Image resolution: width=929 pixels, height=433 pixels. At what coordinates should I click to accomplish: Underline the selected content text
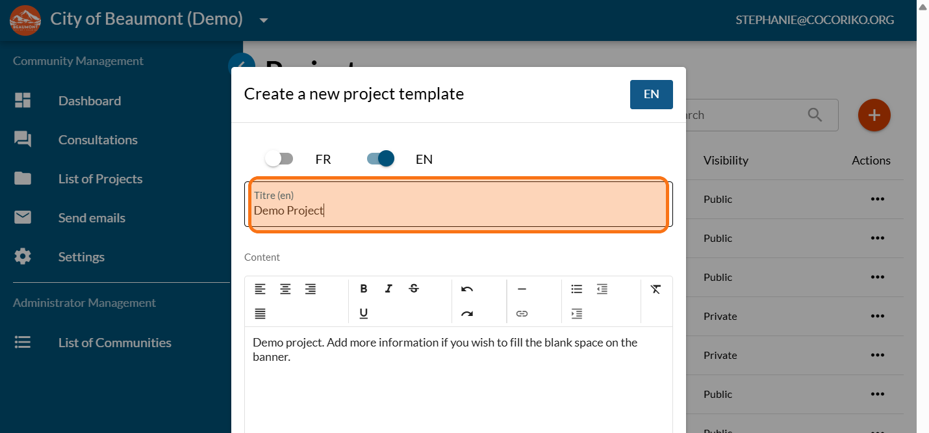pyautogui.click(x=364, y=314)
